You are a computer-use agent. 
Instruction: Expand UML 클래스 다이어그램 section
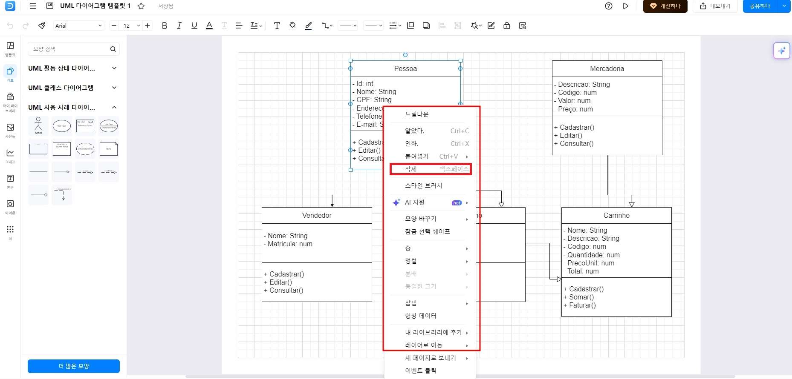(72, 88)
